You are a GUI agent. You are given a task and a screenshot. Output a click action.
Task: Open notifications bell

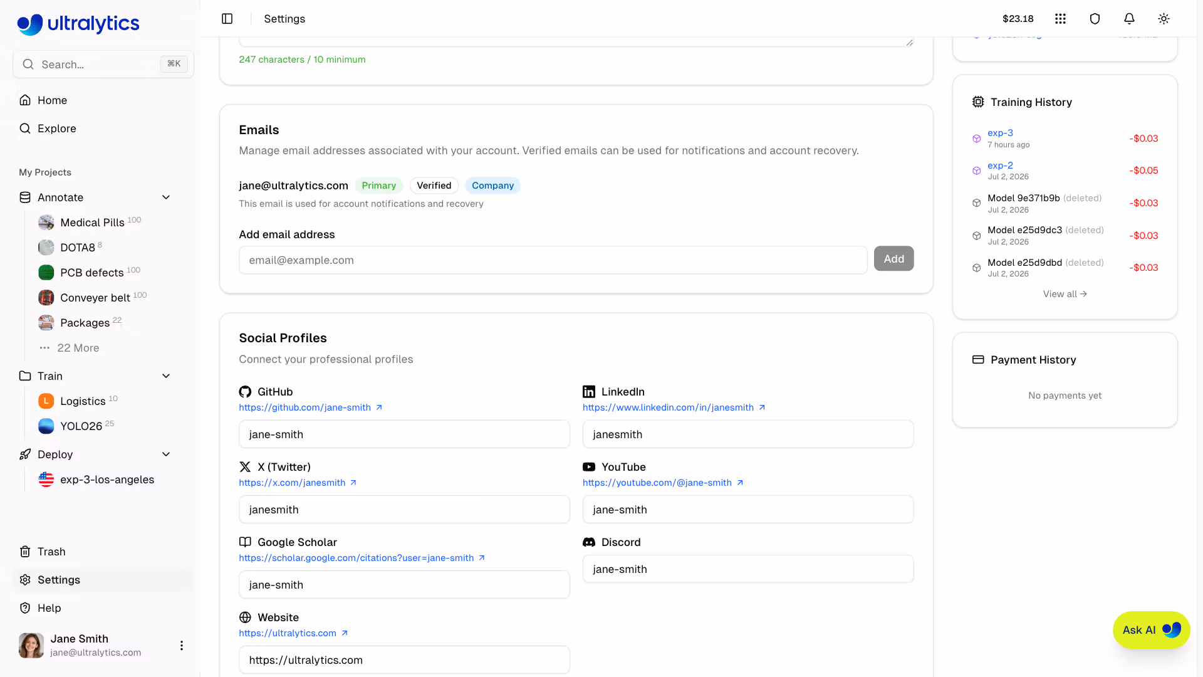tap(1129, 19)
